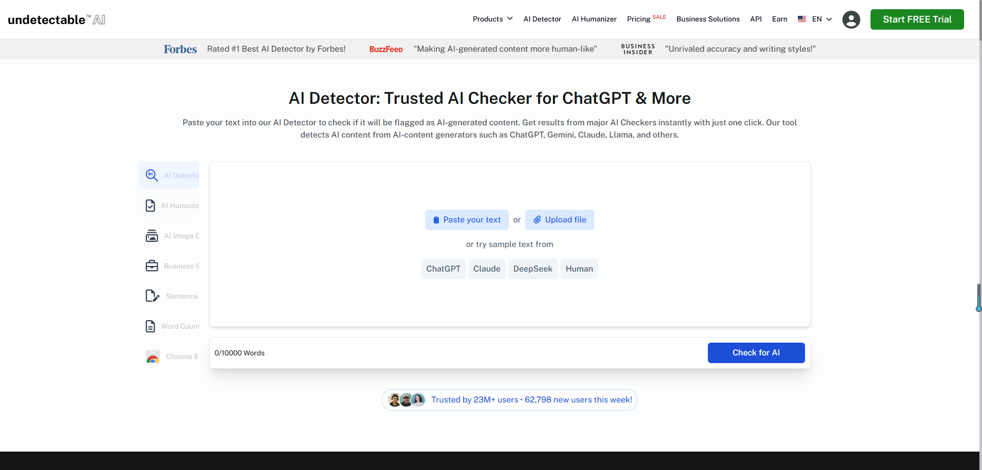Click 'Trusted by 23M+ users' badge text
982x470 pixels.
pyautogui.click(x=531, y=400)
